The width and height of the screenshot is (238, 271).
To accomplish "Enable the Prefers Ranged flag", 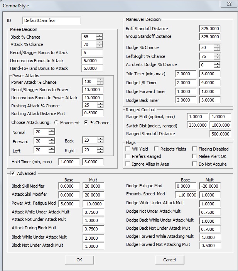I will click(x=128, y=156).
